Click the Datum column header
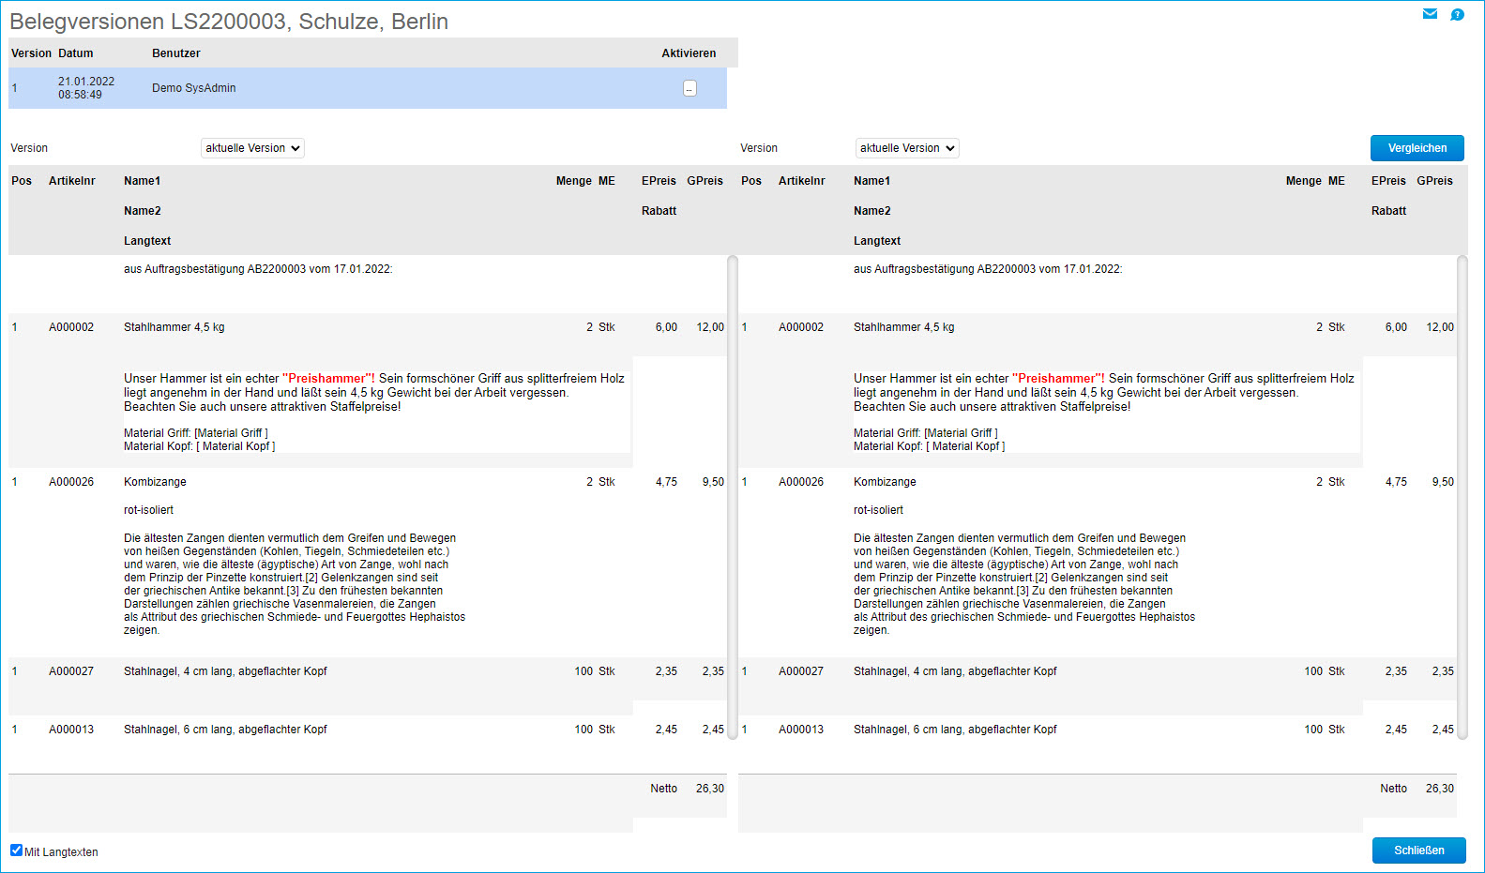This screenshot has width=1485, height=873. click(75, 53)
